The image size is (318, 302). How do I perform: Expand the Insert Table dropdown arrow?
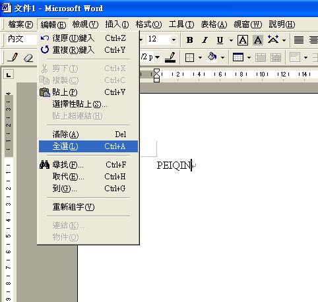[249, 58]
